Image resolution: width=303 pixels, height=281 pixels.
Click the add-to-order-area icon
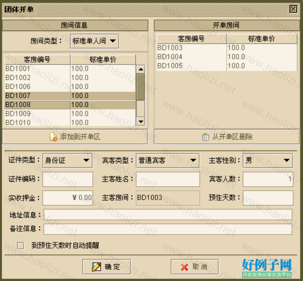point(53,137)
